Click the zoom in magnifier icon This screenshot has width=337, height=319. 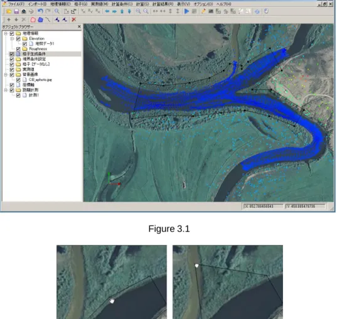(138, 11)
